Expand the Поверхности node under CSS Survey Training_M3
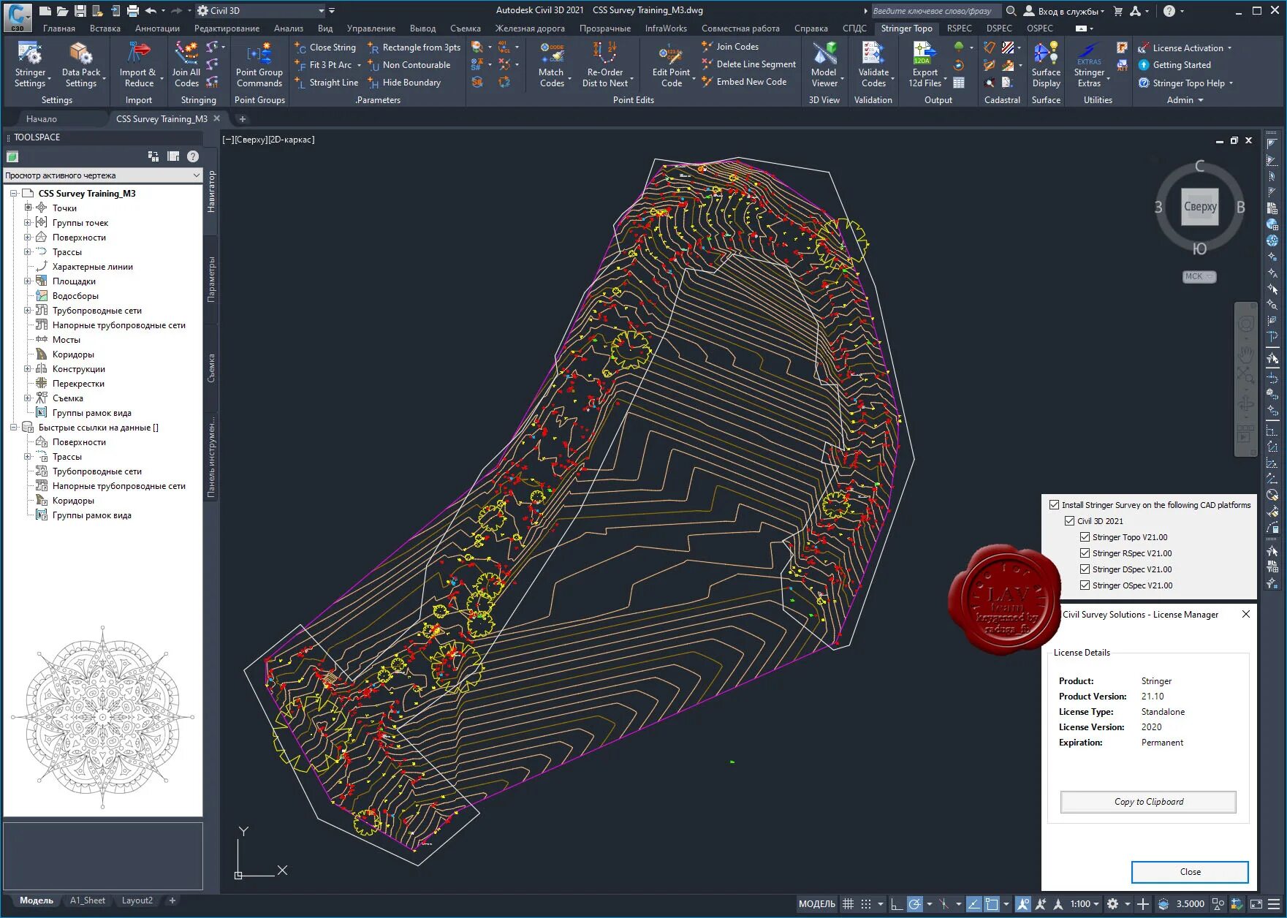The height and width of the screenshot is (918, 1287). pyautogui.click(x=28, y=238)
